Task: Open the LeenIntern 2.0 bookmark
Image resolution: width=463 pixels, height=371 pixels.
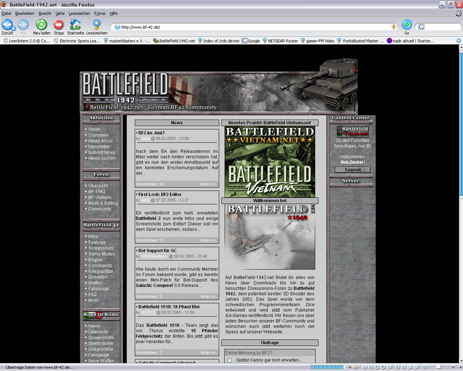Action: click(x=27, y=41)
